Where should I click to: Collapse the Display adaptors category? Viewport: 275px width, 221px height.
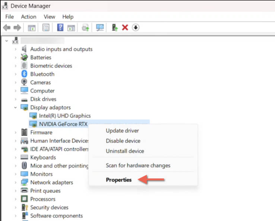(15, 107)
